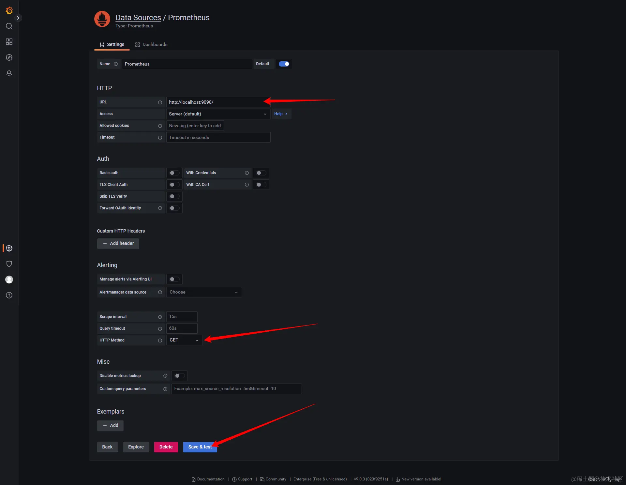Click the search magnifier icon in sidebar
This screenshot has width=626, height=485.
9,26
